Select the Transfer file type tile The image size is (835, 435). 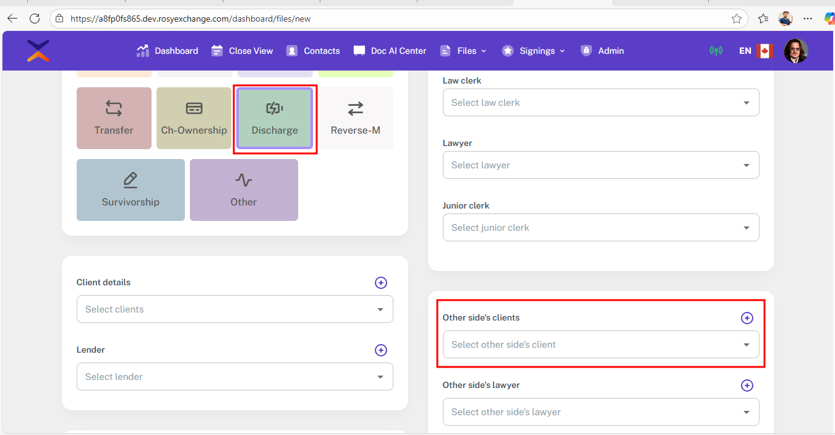coord(114,118)
